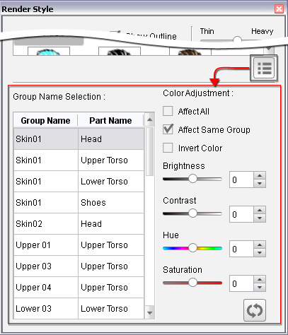Click the group list scrollbar thumb
Screen dimensions: 288x335
point(149,151)
